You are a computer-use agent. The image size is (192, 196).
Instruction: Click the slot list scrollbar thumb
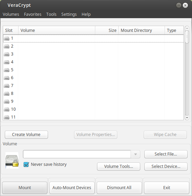tap(187, 37)
